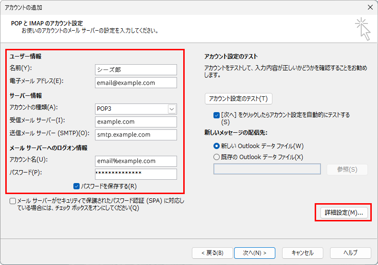This screenshot has height=265, width=378.
Task: Click the name input field
Action: 136,69
